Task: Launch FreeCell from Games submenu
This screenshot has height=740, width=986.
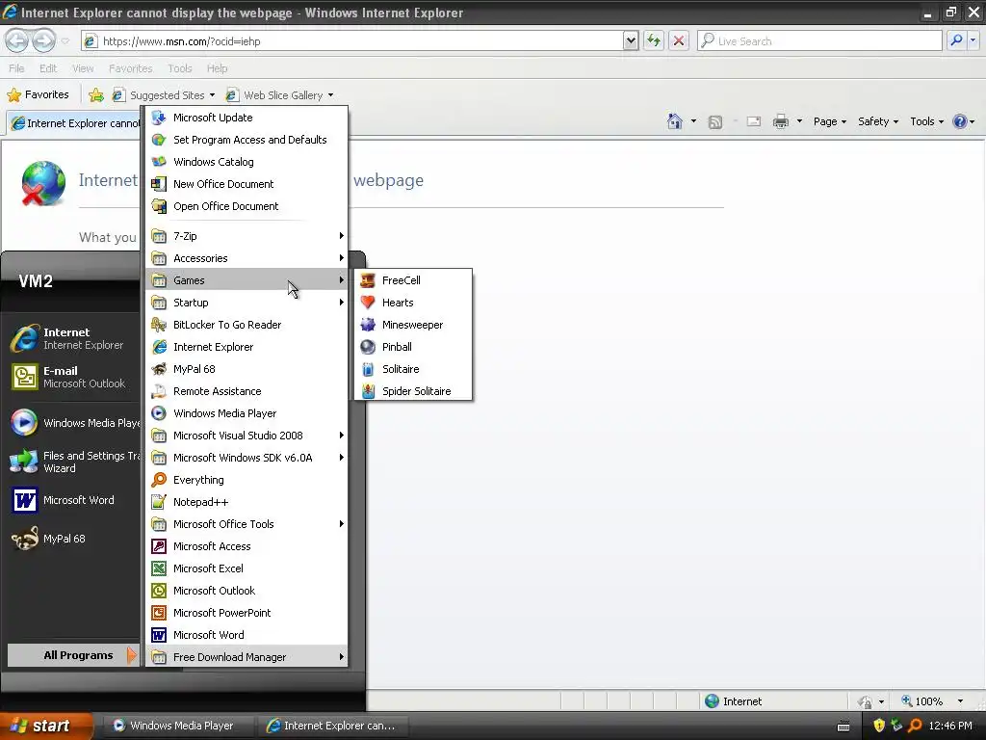Action: [413, 280]
